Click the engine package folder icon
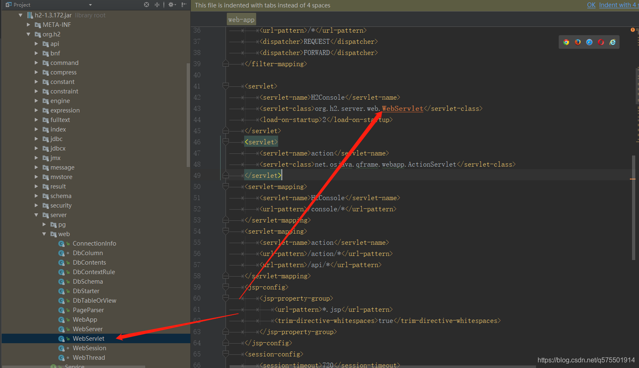 click(x=46, y=101)
